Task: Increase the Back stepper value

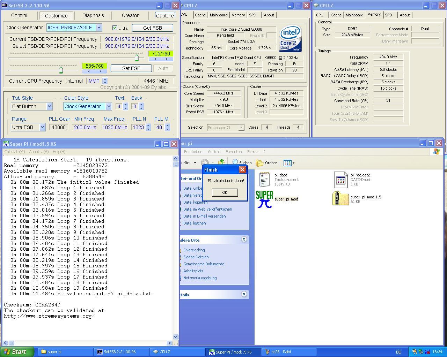Action: pyautogui.click(x=141, y=104)
